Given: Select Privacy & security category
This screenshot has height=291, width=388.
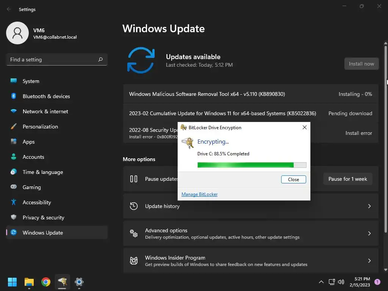Looking at the screenshot, I should [x=57, y=217].
